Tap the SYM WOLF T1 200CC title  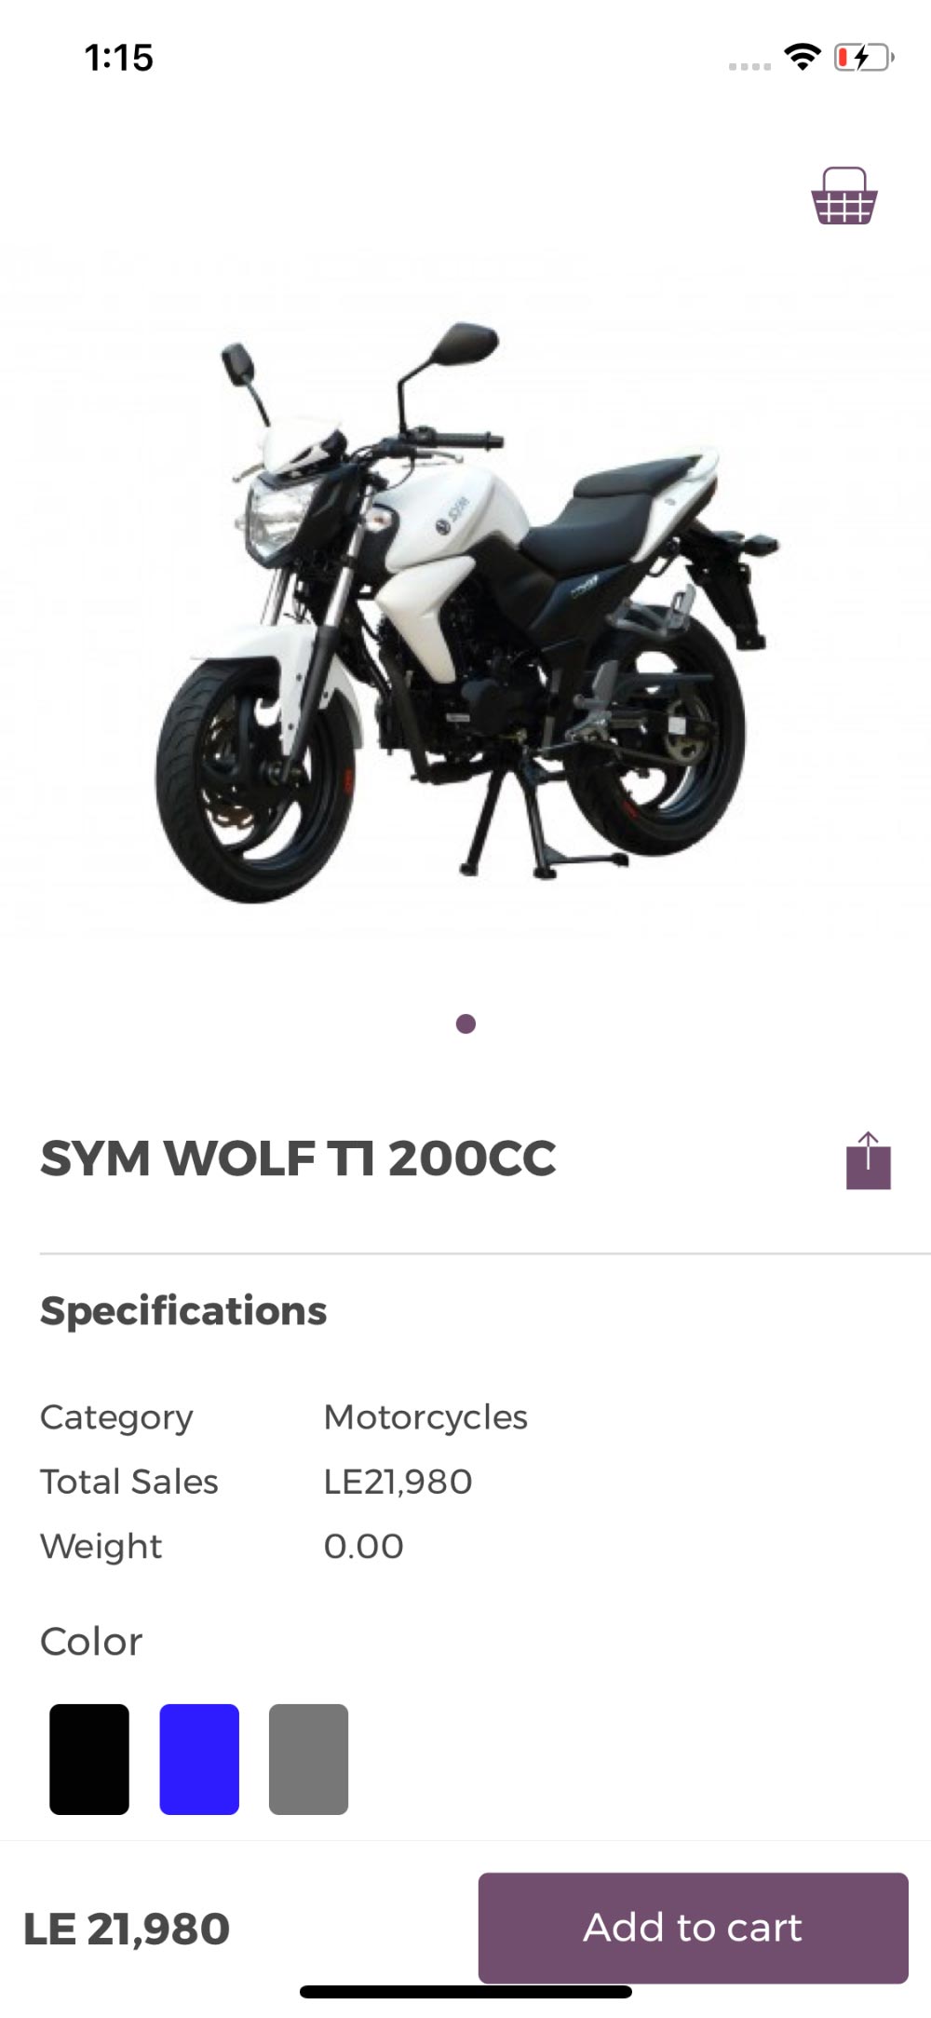coord(298,1159)
